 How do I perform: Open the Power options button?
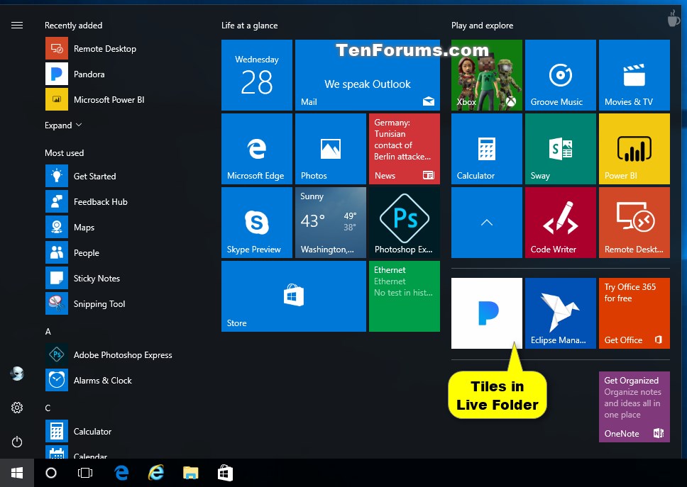coord(17,442)
